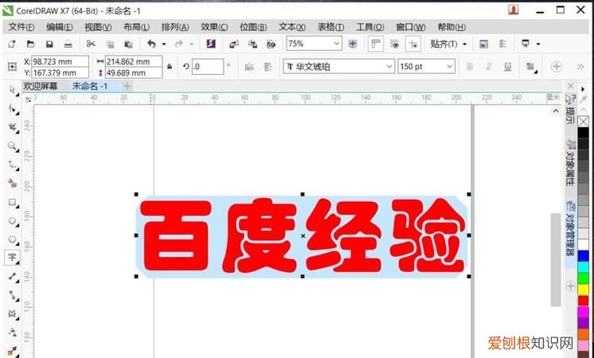Screen dimensions: 594x358
Task: Select the Text tool 字
Action: click(x=13, y=257)
